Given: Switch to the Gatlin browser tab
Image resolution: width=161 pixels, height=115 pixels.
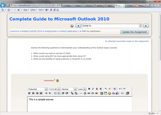Looking at the screenshot, I should pyautogui.click(x=109, y=6).
